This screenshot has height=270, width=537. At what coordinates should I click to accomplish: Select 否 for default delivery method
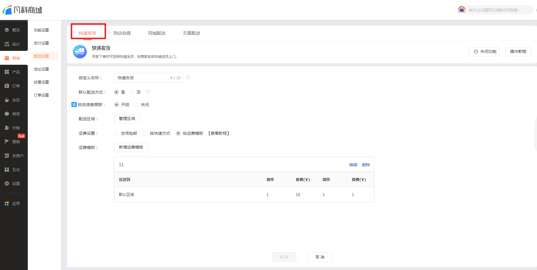point(132,92)
